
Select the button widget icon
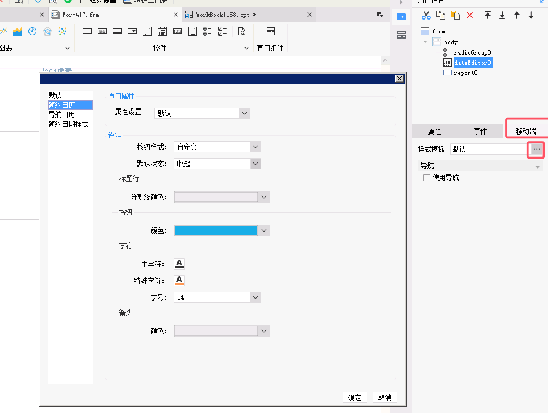coord(117,31)
